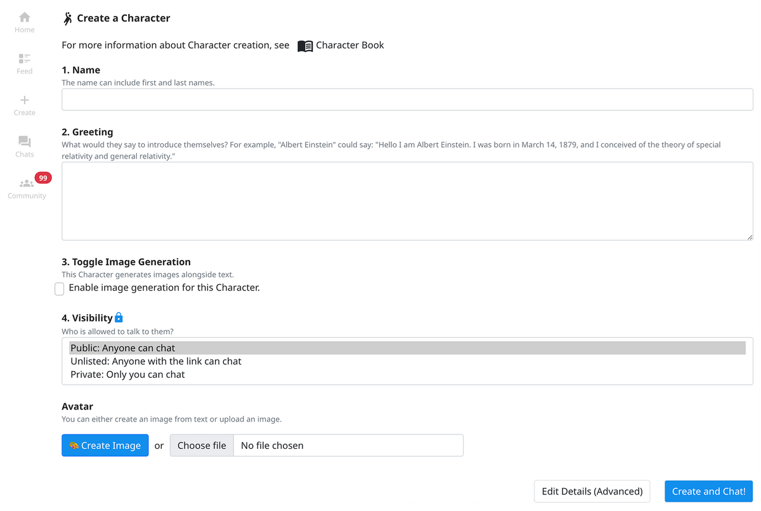The height and width of the screenshot is (511, 761).
Task: Click the blue lock icon beside Visibility
Action: (119, 318)
